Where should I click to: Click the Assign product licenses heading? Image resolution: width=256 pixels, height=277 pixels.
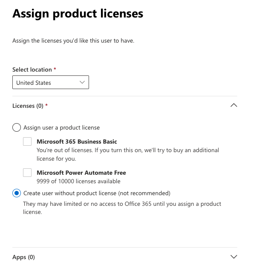(78, 14)
